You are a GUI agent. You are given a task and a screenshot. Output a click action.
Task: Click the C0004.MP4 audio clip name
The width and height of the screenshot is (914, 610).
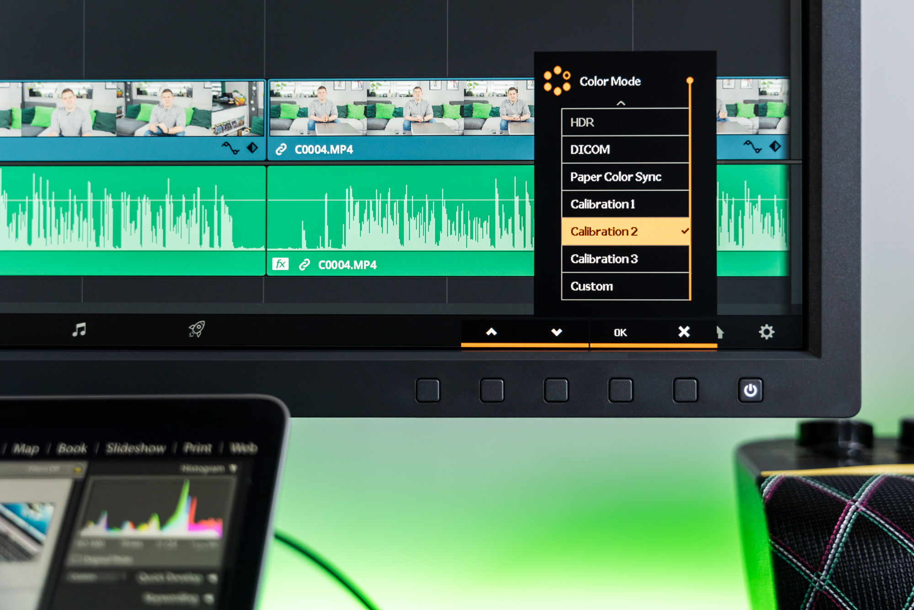pos(347,265)
